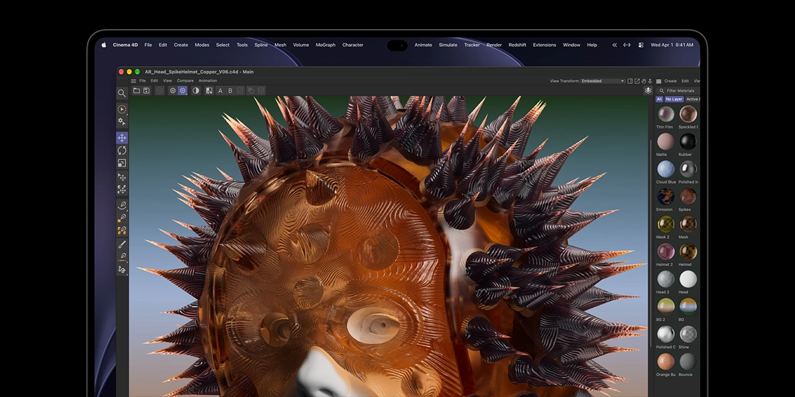Click the search magnifier icon at top of left toolbar

(x=122, y=93)
